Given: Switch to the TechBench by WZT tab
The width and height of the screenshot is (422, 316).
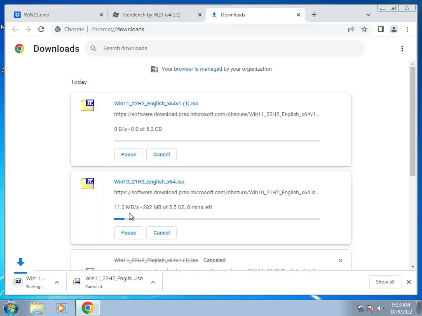Looking at the screenshot, I should click(157, 15).
